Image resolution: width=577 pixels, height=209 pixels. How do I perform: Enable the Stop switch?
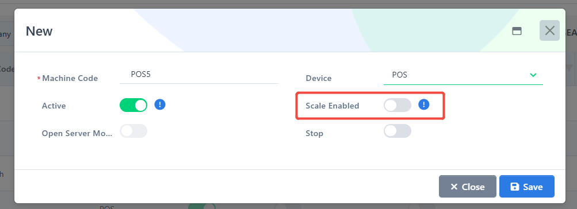[x=397, y=131]
